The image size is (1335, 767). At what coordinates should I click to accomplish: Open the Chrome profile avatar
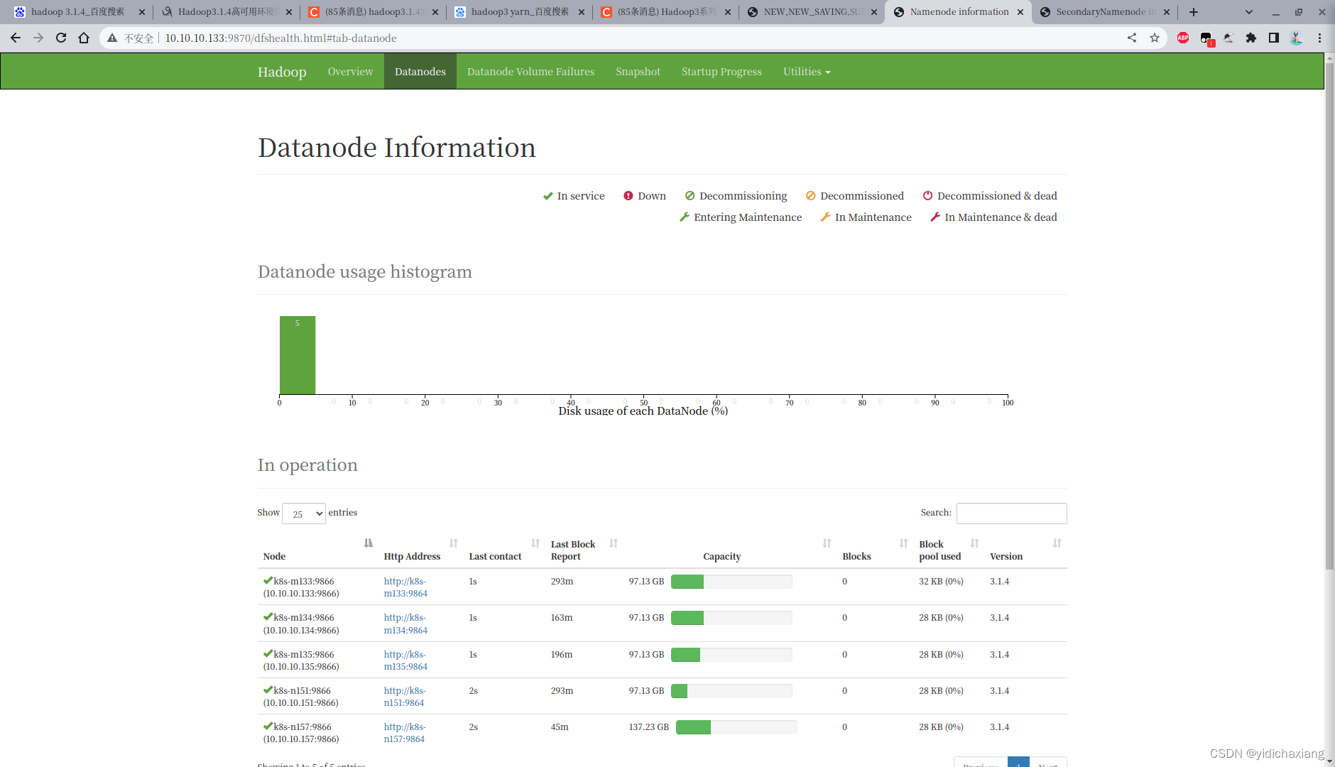[x=1297, y=38]
